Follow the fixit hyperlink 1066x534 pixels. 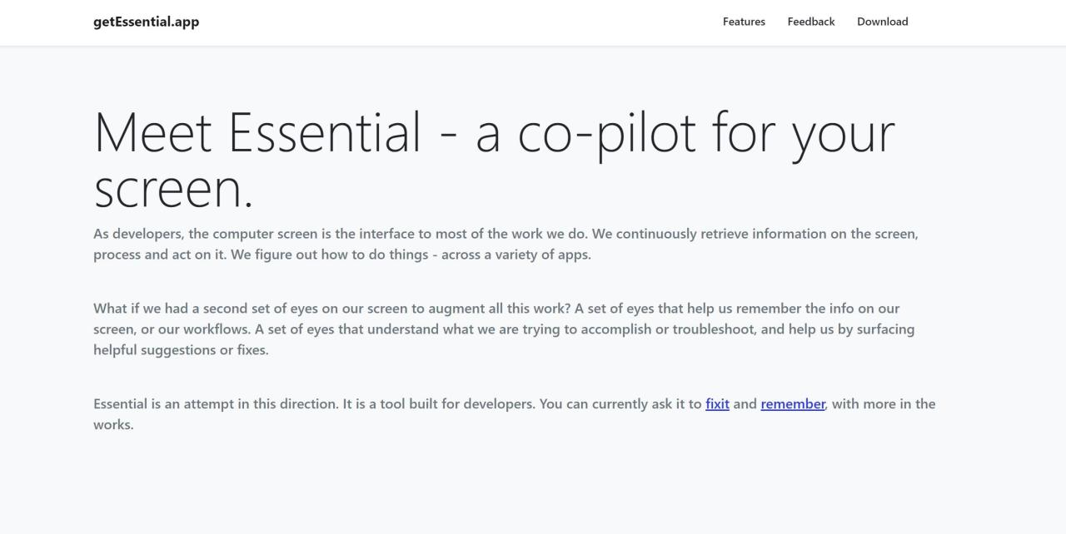(717, 404)
